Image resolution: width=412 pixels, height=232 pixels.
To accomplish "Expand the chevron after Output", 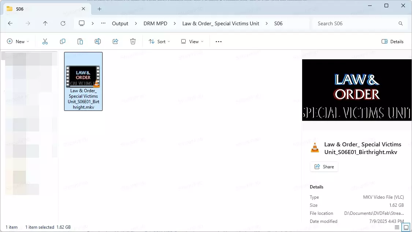I will coord(136,23).
